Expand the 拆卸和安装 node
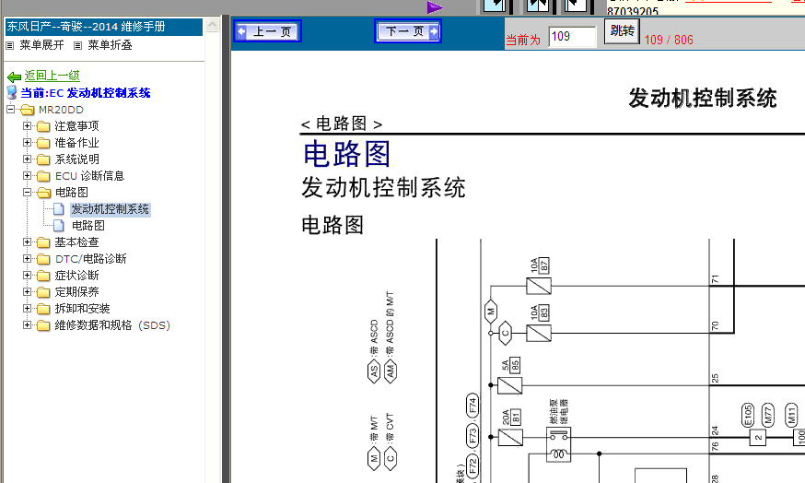 pos(28,308)
